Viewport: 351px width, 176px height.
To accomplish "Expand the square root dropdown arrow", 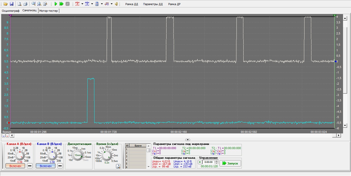I will (112, 4).
